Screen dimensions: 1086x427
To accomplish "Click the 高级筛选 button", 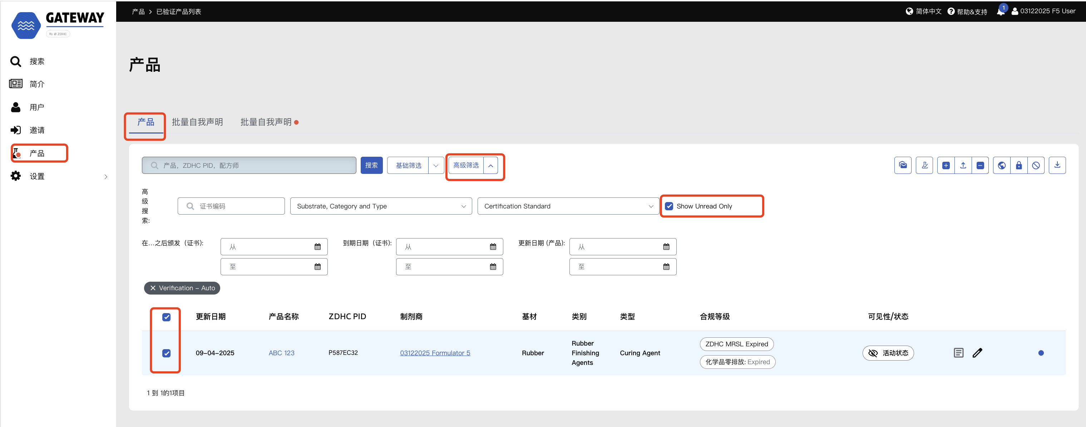I will pyautogui.click(x=466, y=166).
